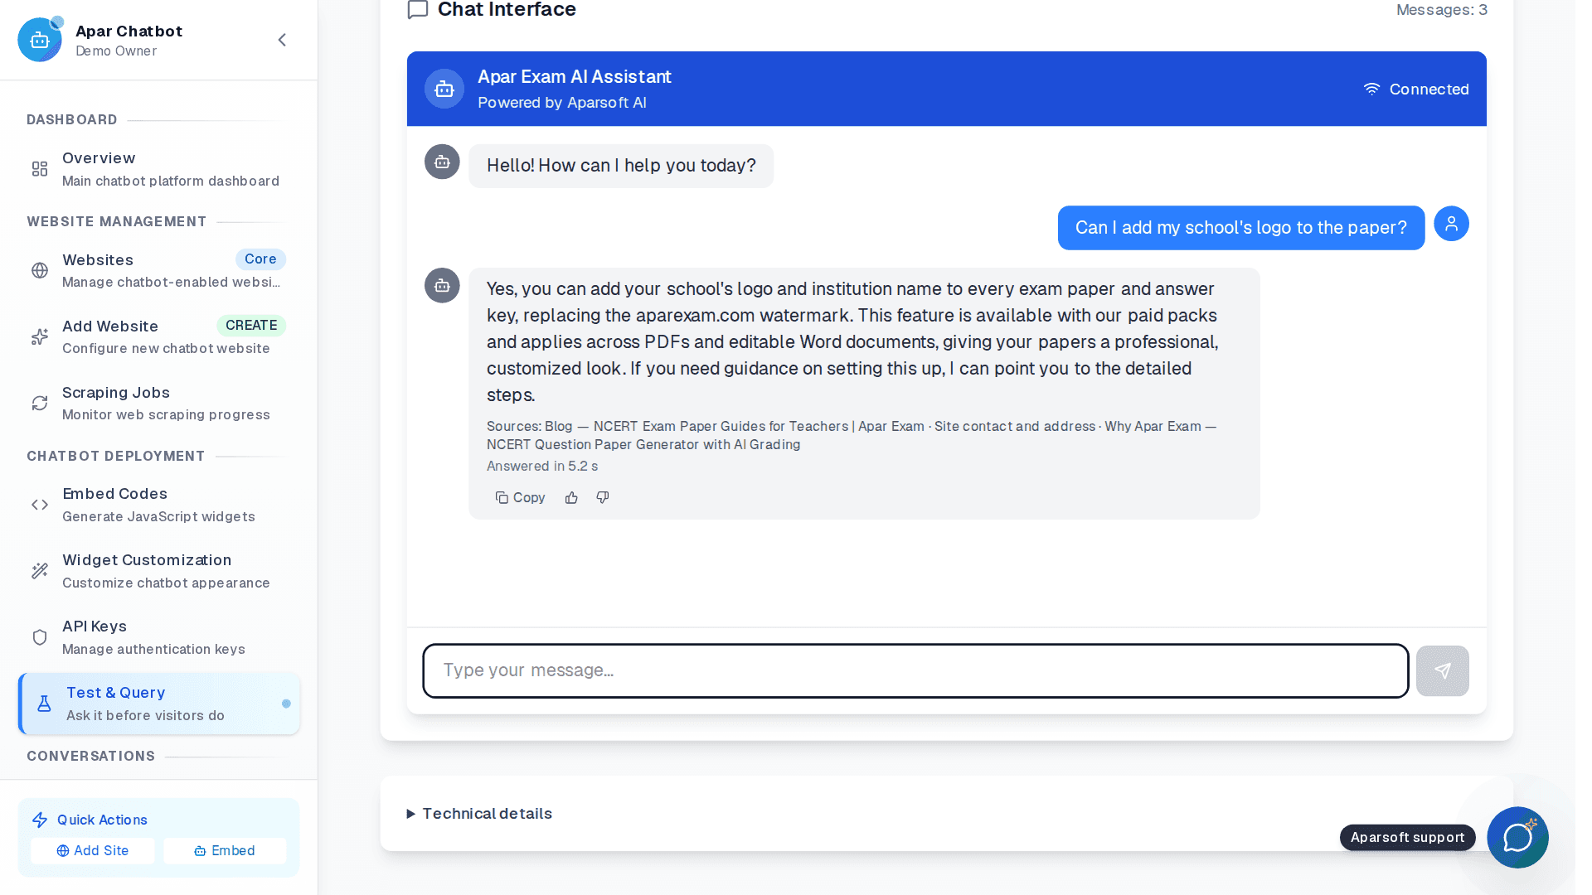Expand the Technical details section

click(479, 814)
